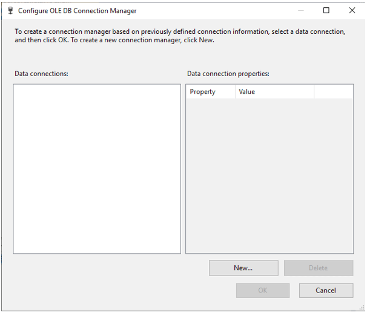Click the dialog title text in the title bar

(x=78, y=10)
